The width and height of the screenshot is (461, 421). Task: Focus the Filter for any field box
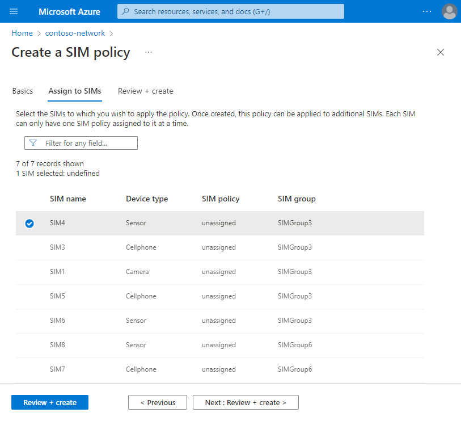(x=88, y=143)
